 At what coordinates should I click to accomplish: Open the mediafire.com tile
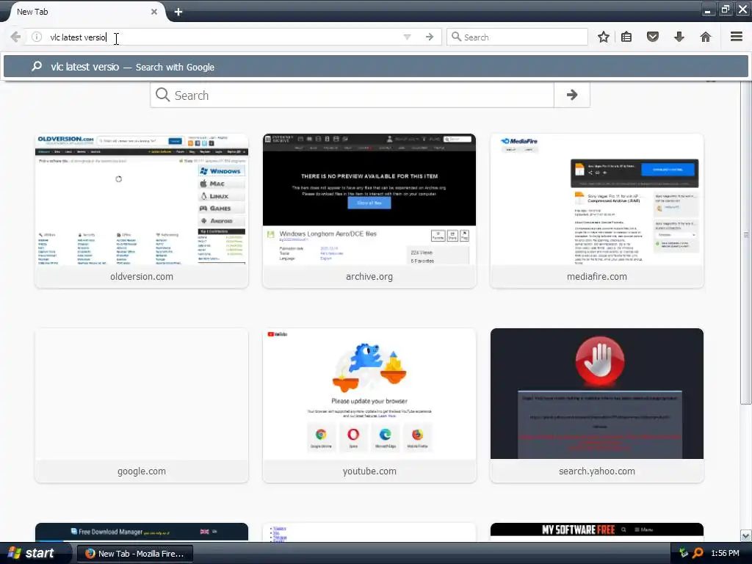click(x=597, y=211)
